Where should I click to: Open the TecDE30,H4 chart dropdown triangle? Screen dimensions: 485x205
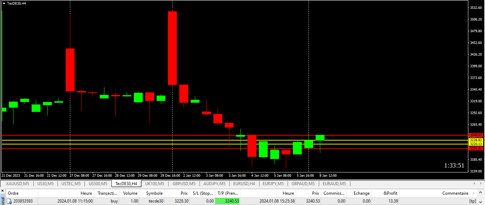tap(4, 3)
